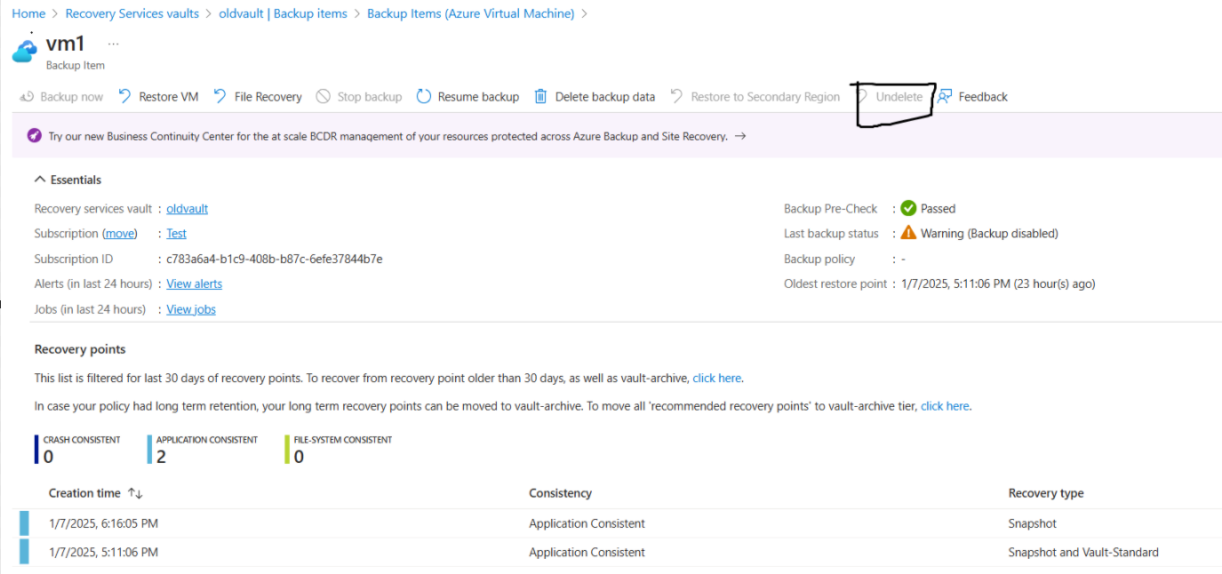Screen dimensions: 1222x574
Task: Click the Backup now icon
Action: (x=27, y=97)
